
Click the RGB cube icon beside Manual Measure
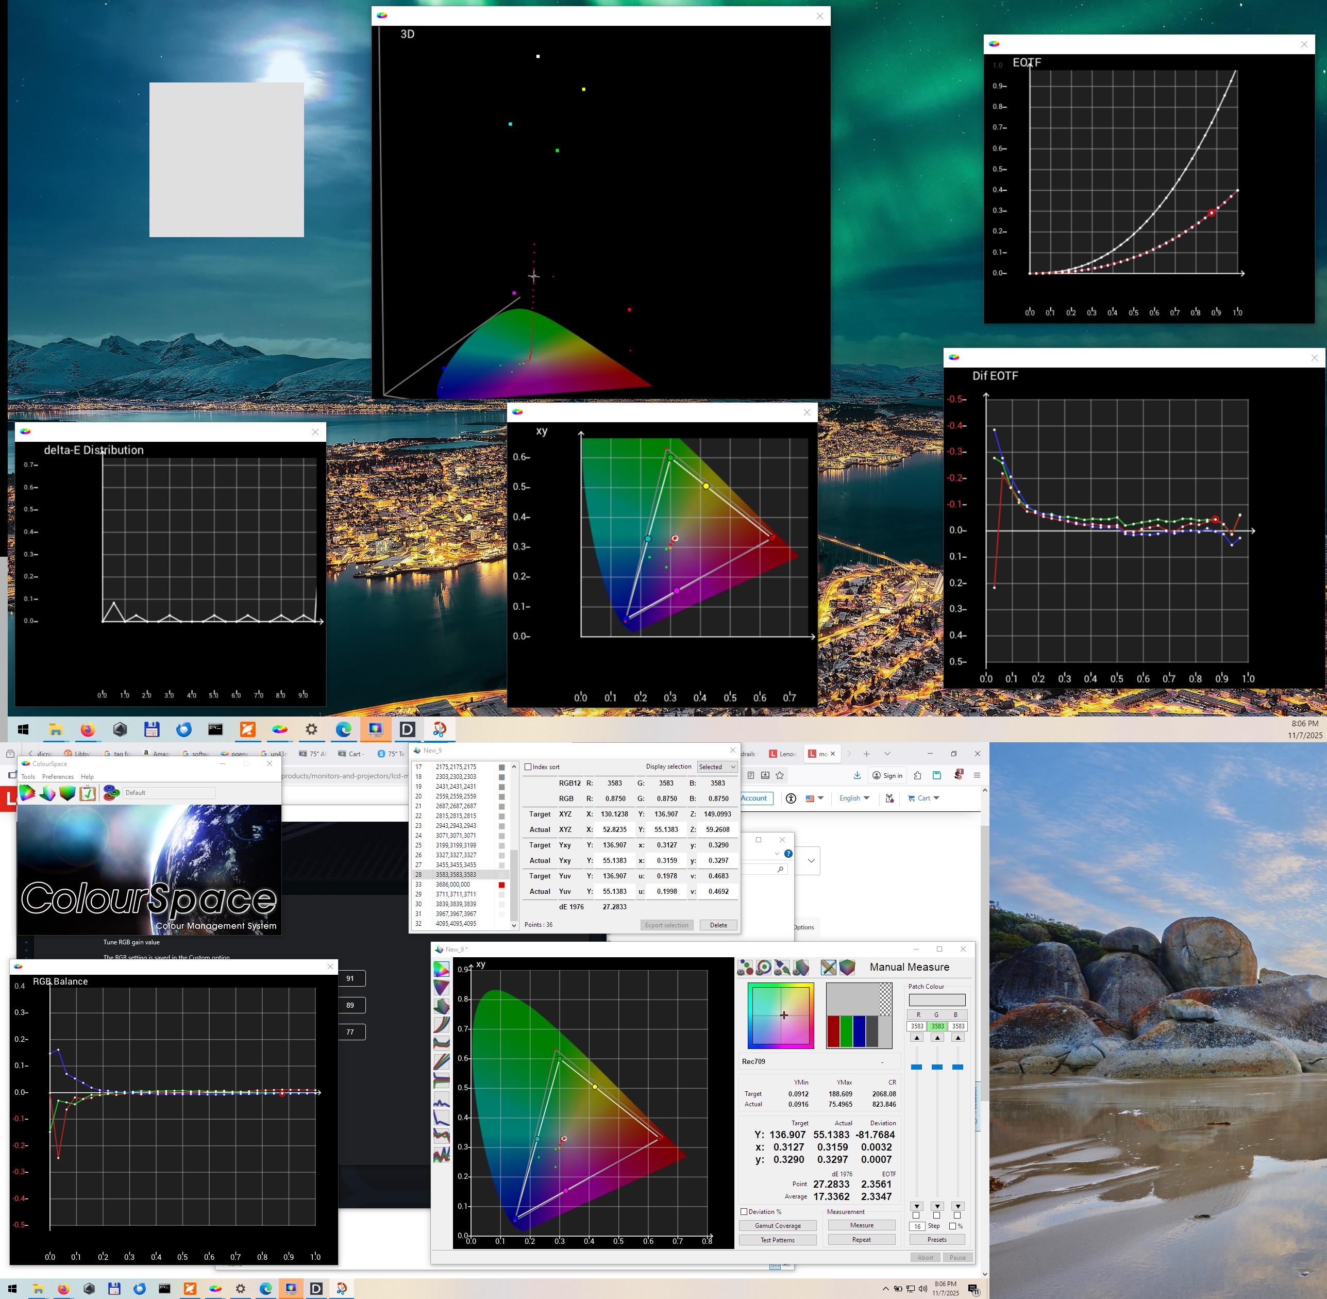(x=847, y=968)
